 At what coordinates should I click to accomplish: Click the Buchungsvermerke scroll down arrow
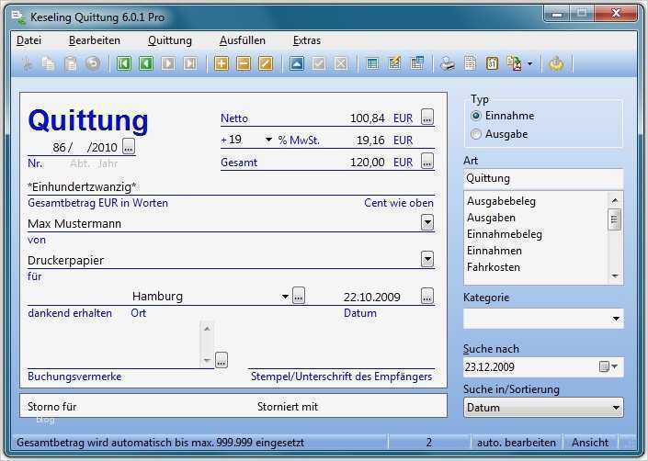click(207, 360)
